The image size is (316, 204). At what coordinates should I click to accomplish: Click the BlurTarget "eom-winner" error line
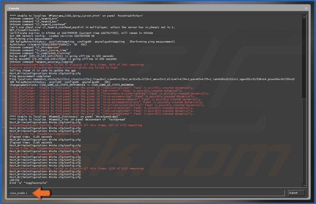[96, 90]
